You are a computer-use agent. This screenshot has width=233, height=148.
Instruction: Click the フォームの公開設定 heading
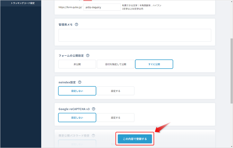pyautogui.click(x=71, y=56)
